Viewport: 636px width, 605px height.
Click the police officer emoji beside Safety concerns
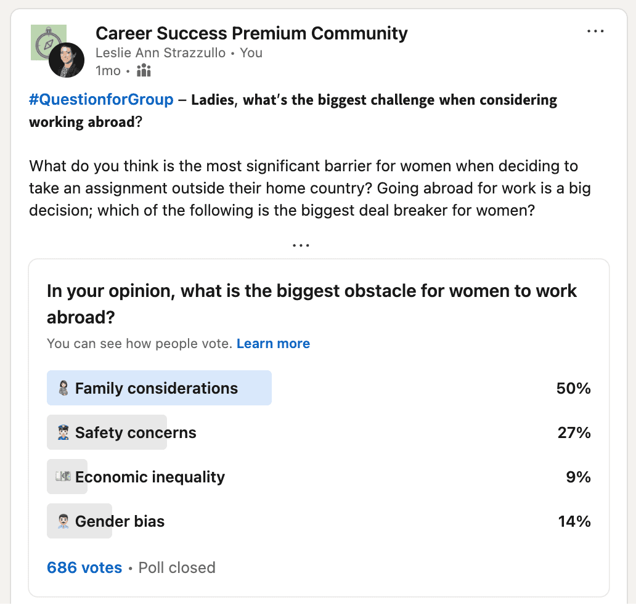point(62,433)
